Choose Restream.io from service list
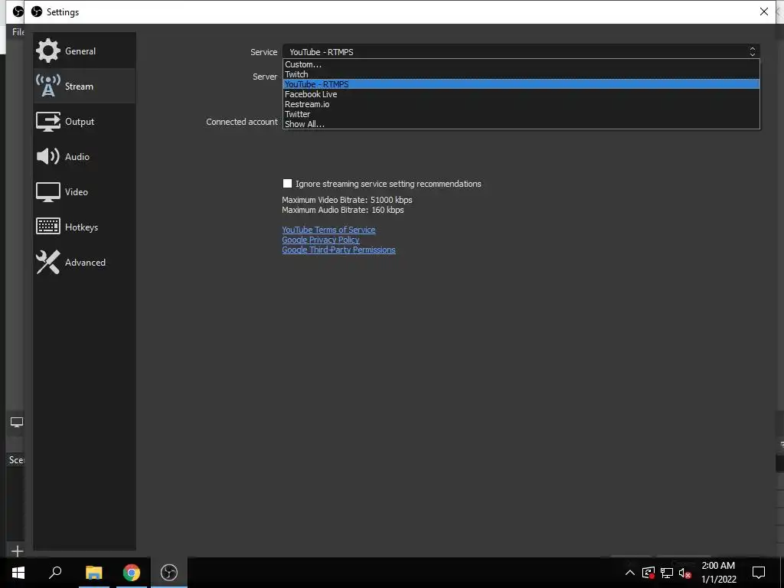The image size is (784, 588). tap(521, 104)
